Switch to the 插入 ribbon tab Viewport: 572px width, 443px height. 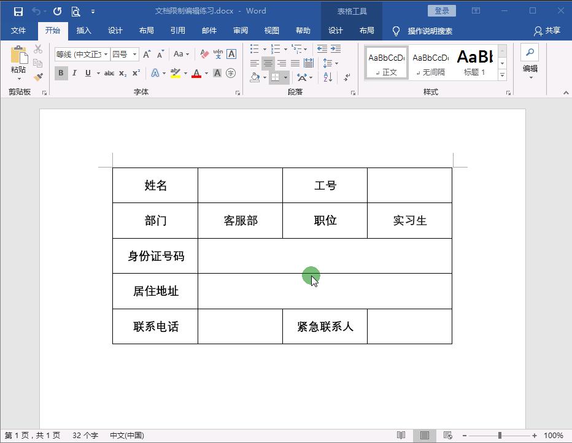[x=83, y=30]
